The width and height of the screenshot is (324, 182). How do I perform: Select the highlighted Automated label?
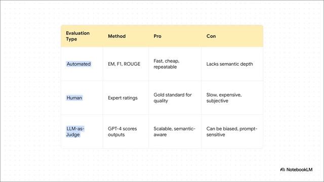click(x=78, y=64)
